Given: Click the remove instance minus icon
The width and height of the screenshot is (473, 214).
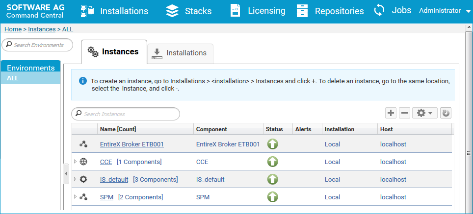Looking at the screenshot, I should pyautogui.click(x=404, y=113).
